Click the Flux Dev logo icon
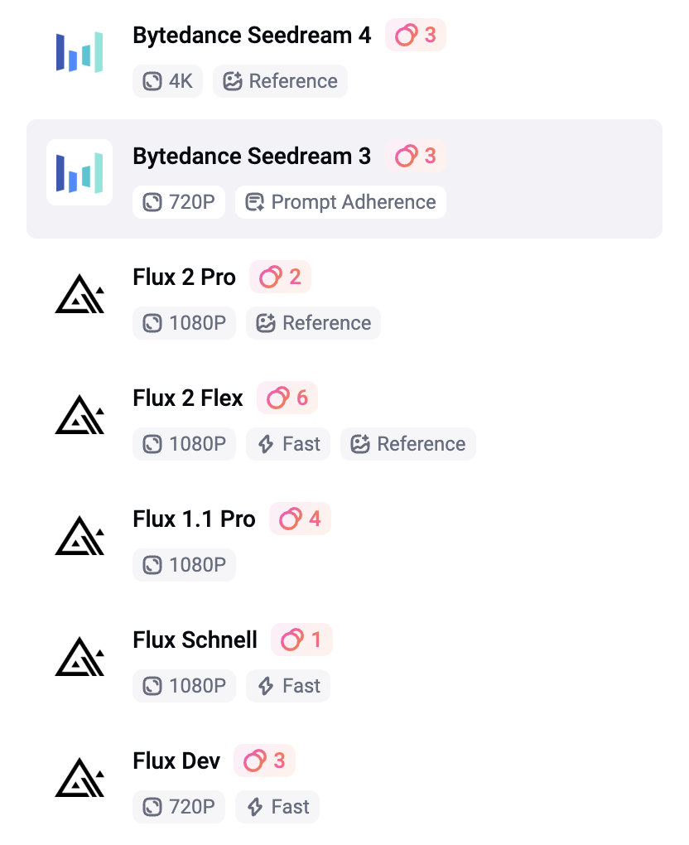Image resolution: width=689 pixels, height=845 pixels. (79, 777)
